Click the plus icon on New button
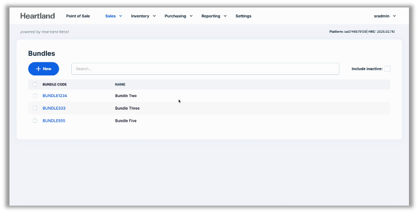This screenshot has width=419, height=213. (38, 69)
